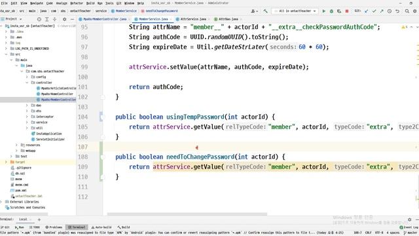Open IDE settings gear in top toolbar
This screenshot has height=236, width=419.
pos(414,11)
